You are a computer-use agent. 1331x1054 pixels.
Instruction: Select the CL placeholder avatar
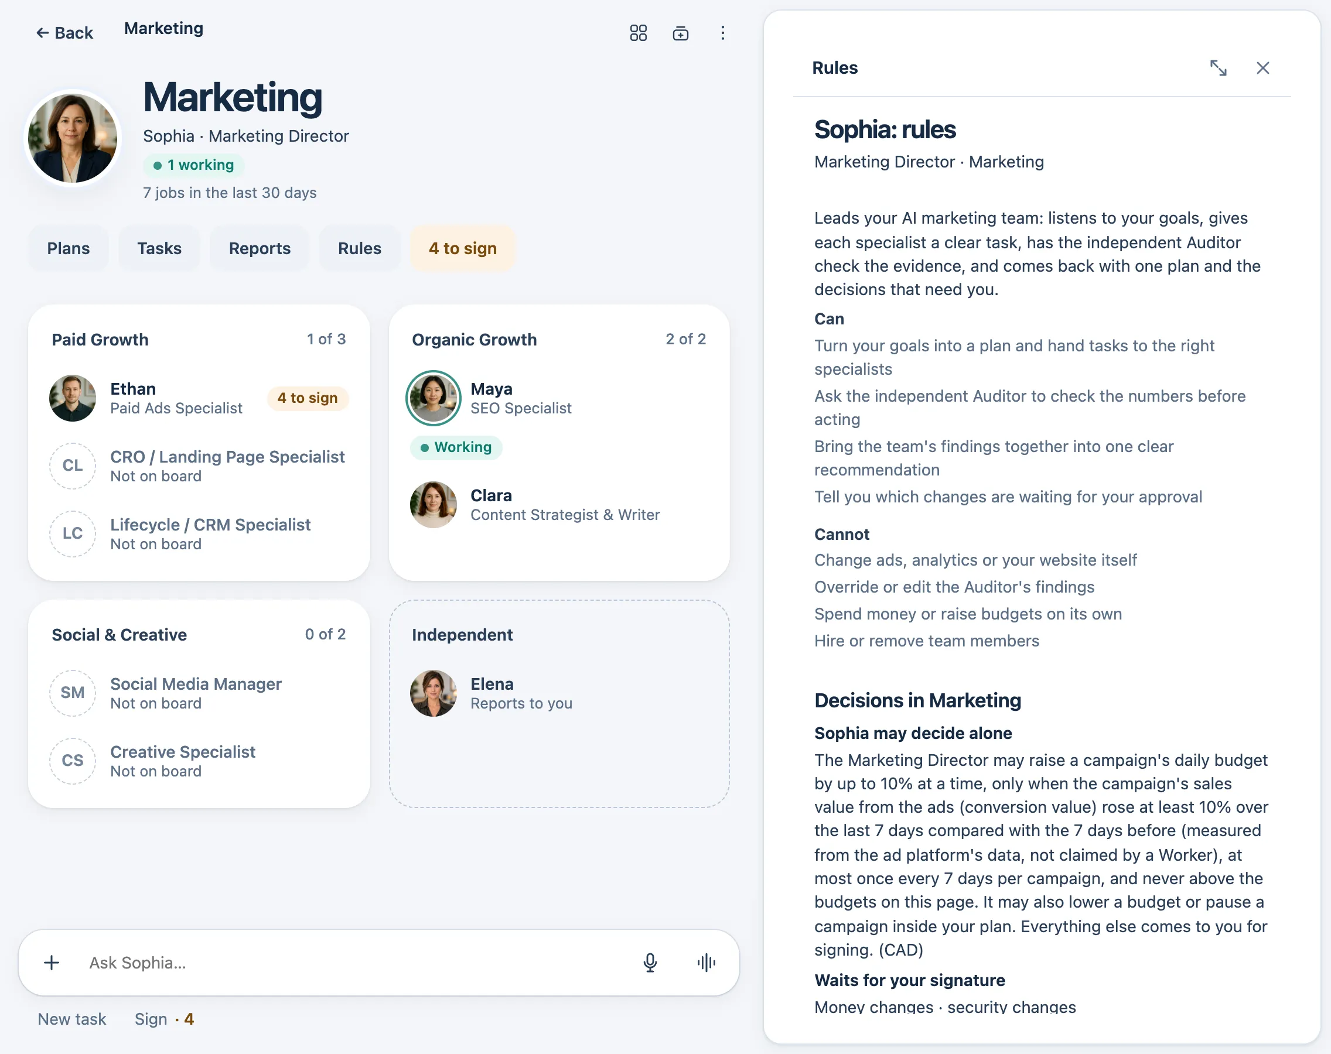point(73,466)
